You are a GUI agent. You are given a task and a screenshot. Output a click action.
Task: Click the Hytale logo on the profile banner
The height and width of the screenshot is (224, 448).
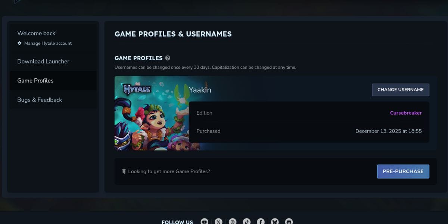pos(137,89)
